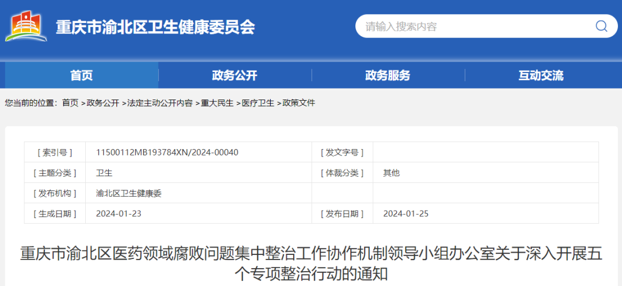
Task: Click the 渝北区卫生健康委 publishing agency value
Action: (129, 193)
